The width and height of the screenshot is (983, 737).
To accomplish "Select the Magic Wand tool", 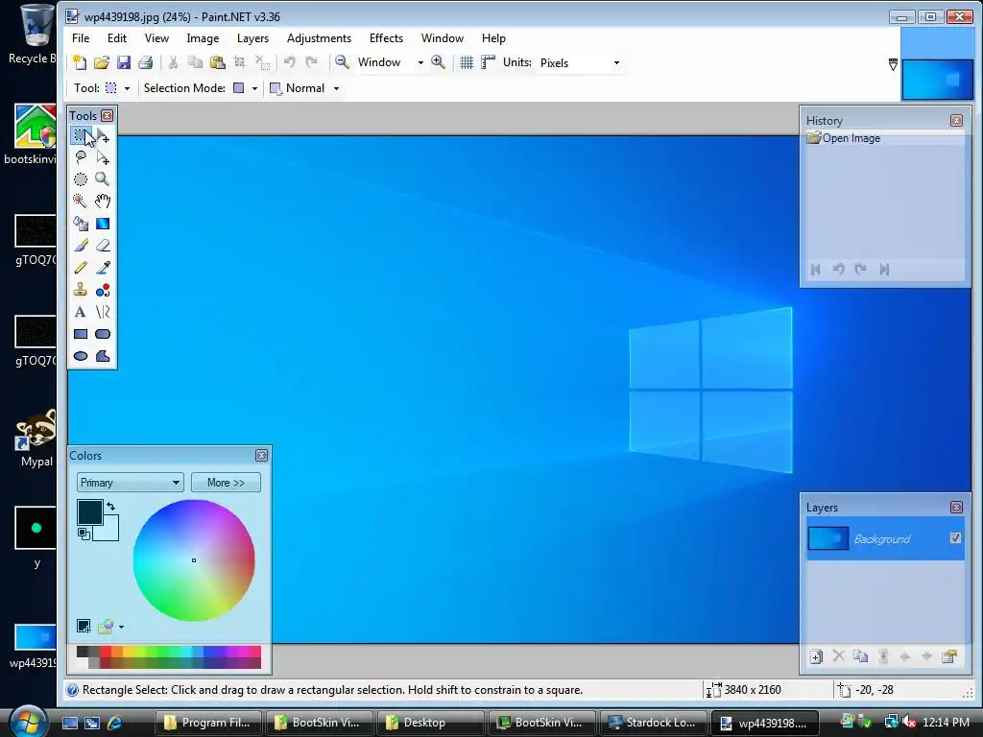I will (x=81, y=202).
